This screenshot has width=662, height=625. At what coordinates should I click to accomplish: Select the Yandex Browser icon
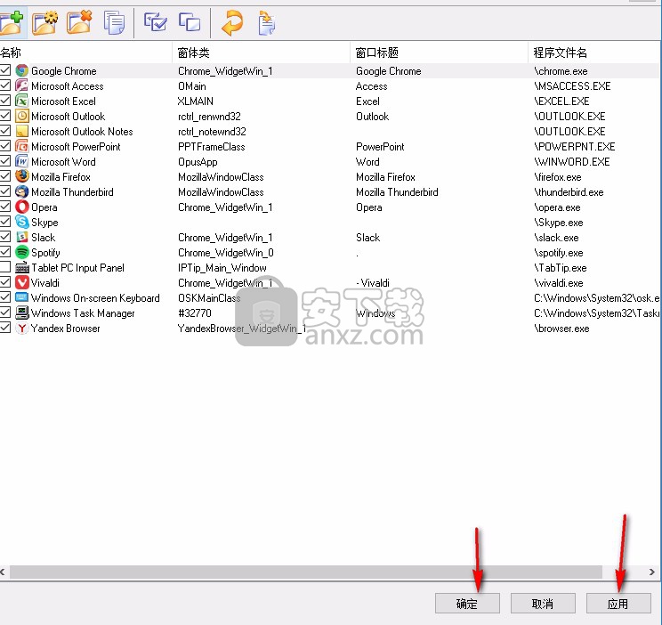pos(22,328)
